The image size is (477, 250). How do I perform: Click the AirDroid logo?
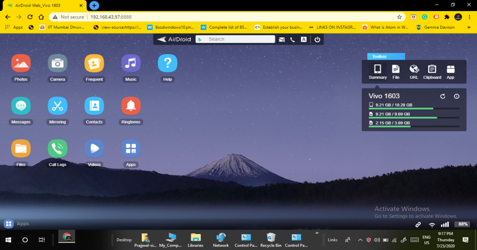click(174, 39)
